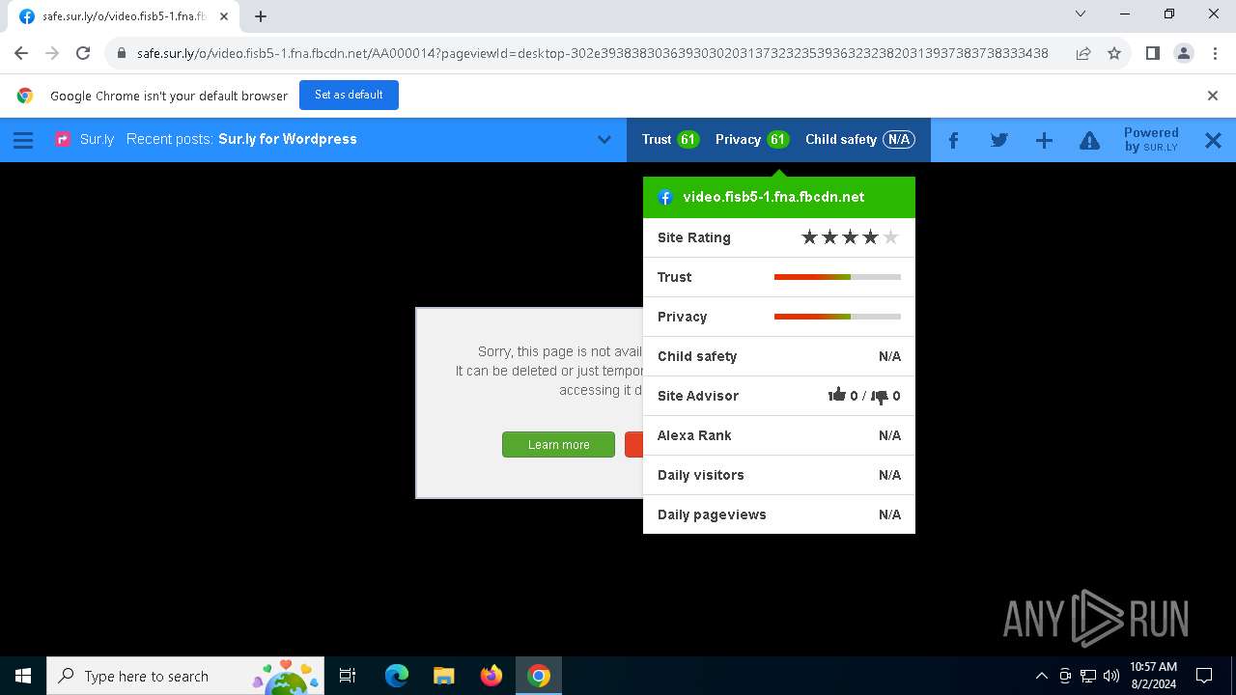
Task: Open File Explorer from taskbar
Action: [x=443, y=676]
